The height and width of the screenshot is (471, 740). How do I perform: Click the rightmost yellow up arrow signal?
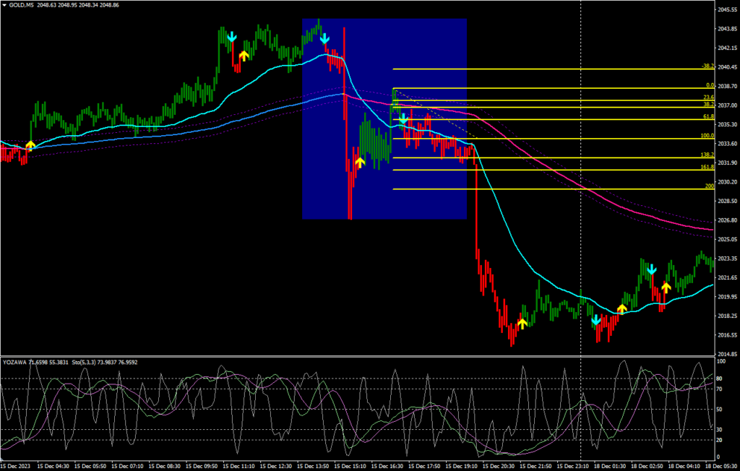pyautogui.click(x=666, y=288)
